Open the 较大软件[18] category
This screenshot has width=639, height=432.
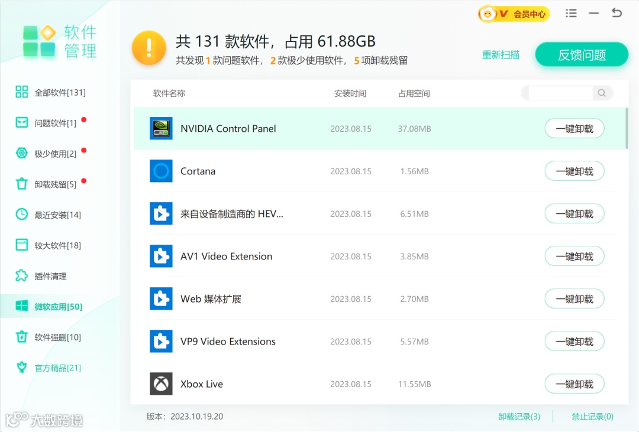(x=48, y=245)
